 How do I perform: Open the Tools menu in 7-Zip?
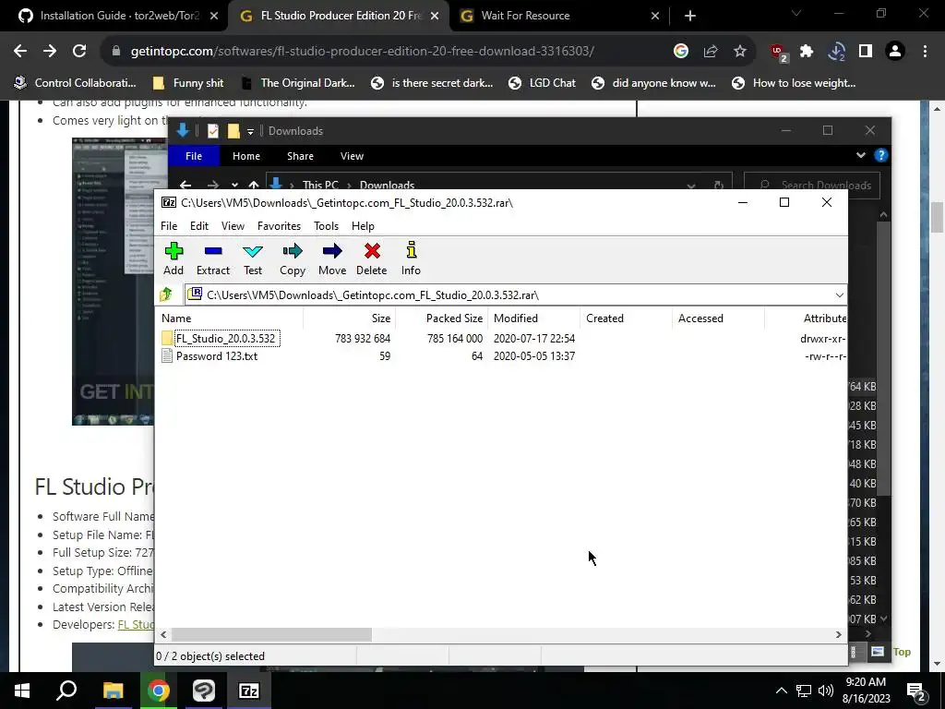[x=326, y=226]
